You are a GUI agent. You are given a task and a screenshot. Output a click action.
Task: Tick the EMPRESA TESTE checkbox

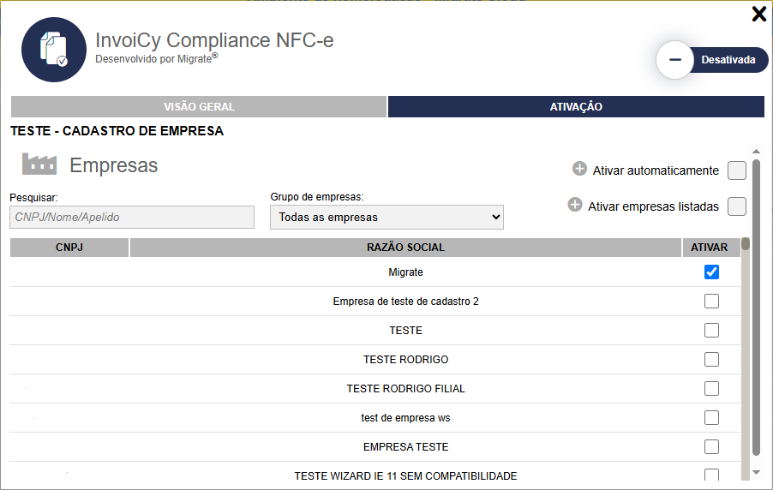pos(711,447)
